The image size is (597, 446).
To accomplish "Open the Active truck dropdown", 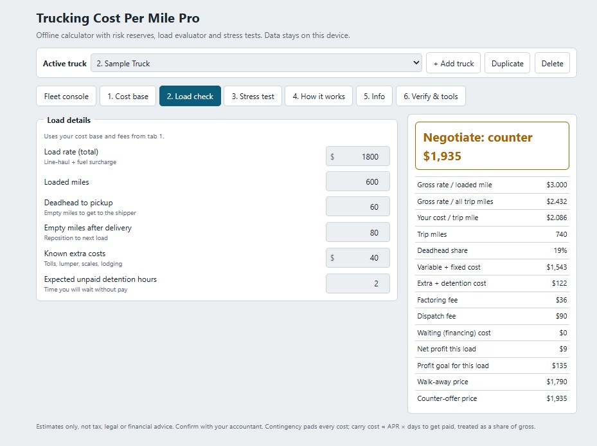I will (256, 63).
